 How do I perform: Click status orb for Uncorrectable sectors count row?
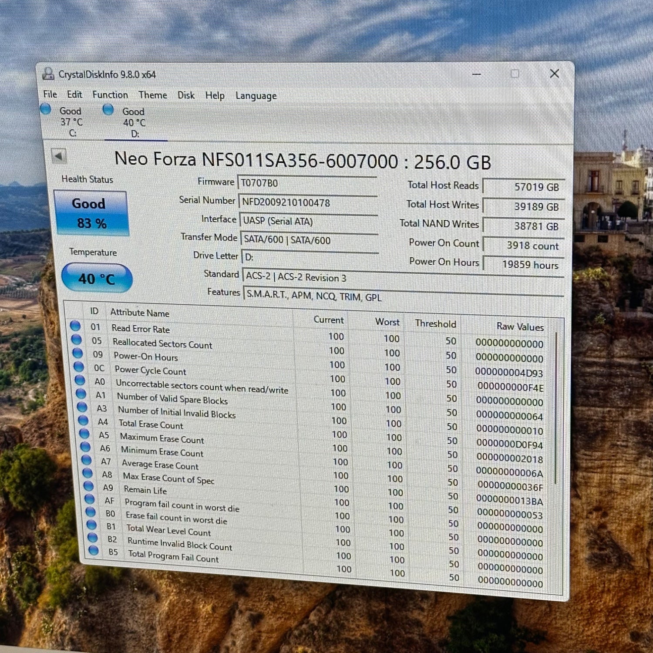[80, 380]
